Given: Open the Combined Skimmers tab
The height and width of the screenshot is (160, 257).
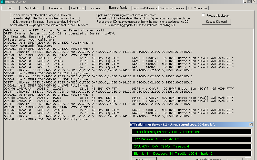Looking at the screenshot, I should 145,8.
